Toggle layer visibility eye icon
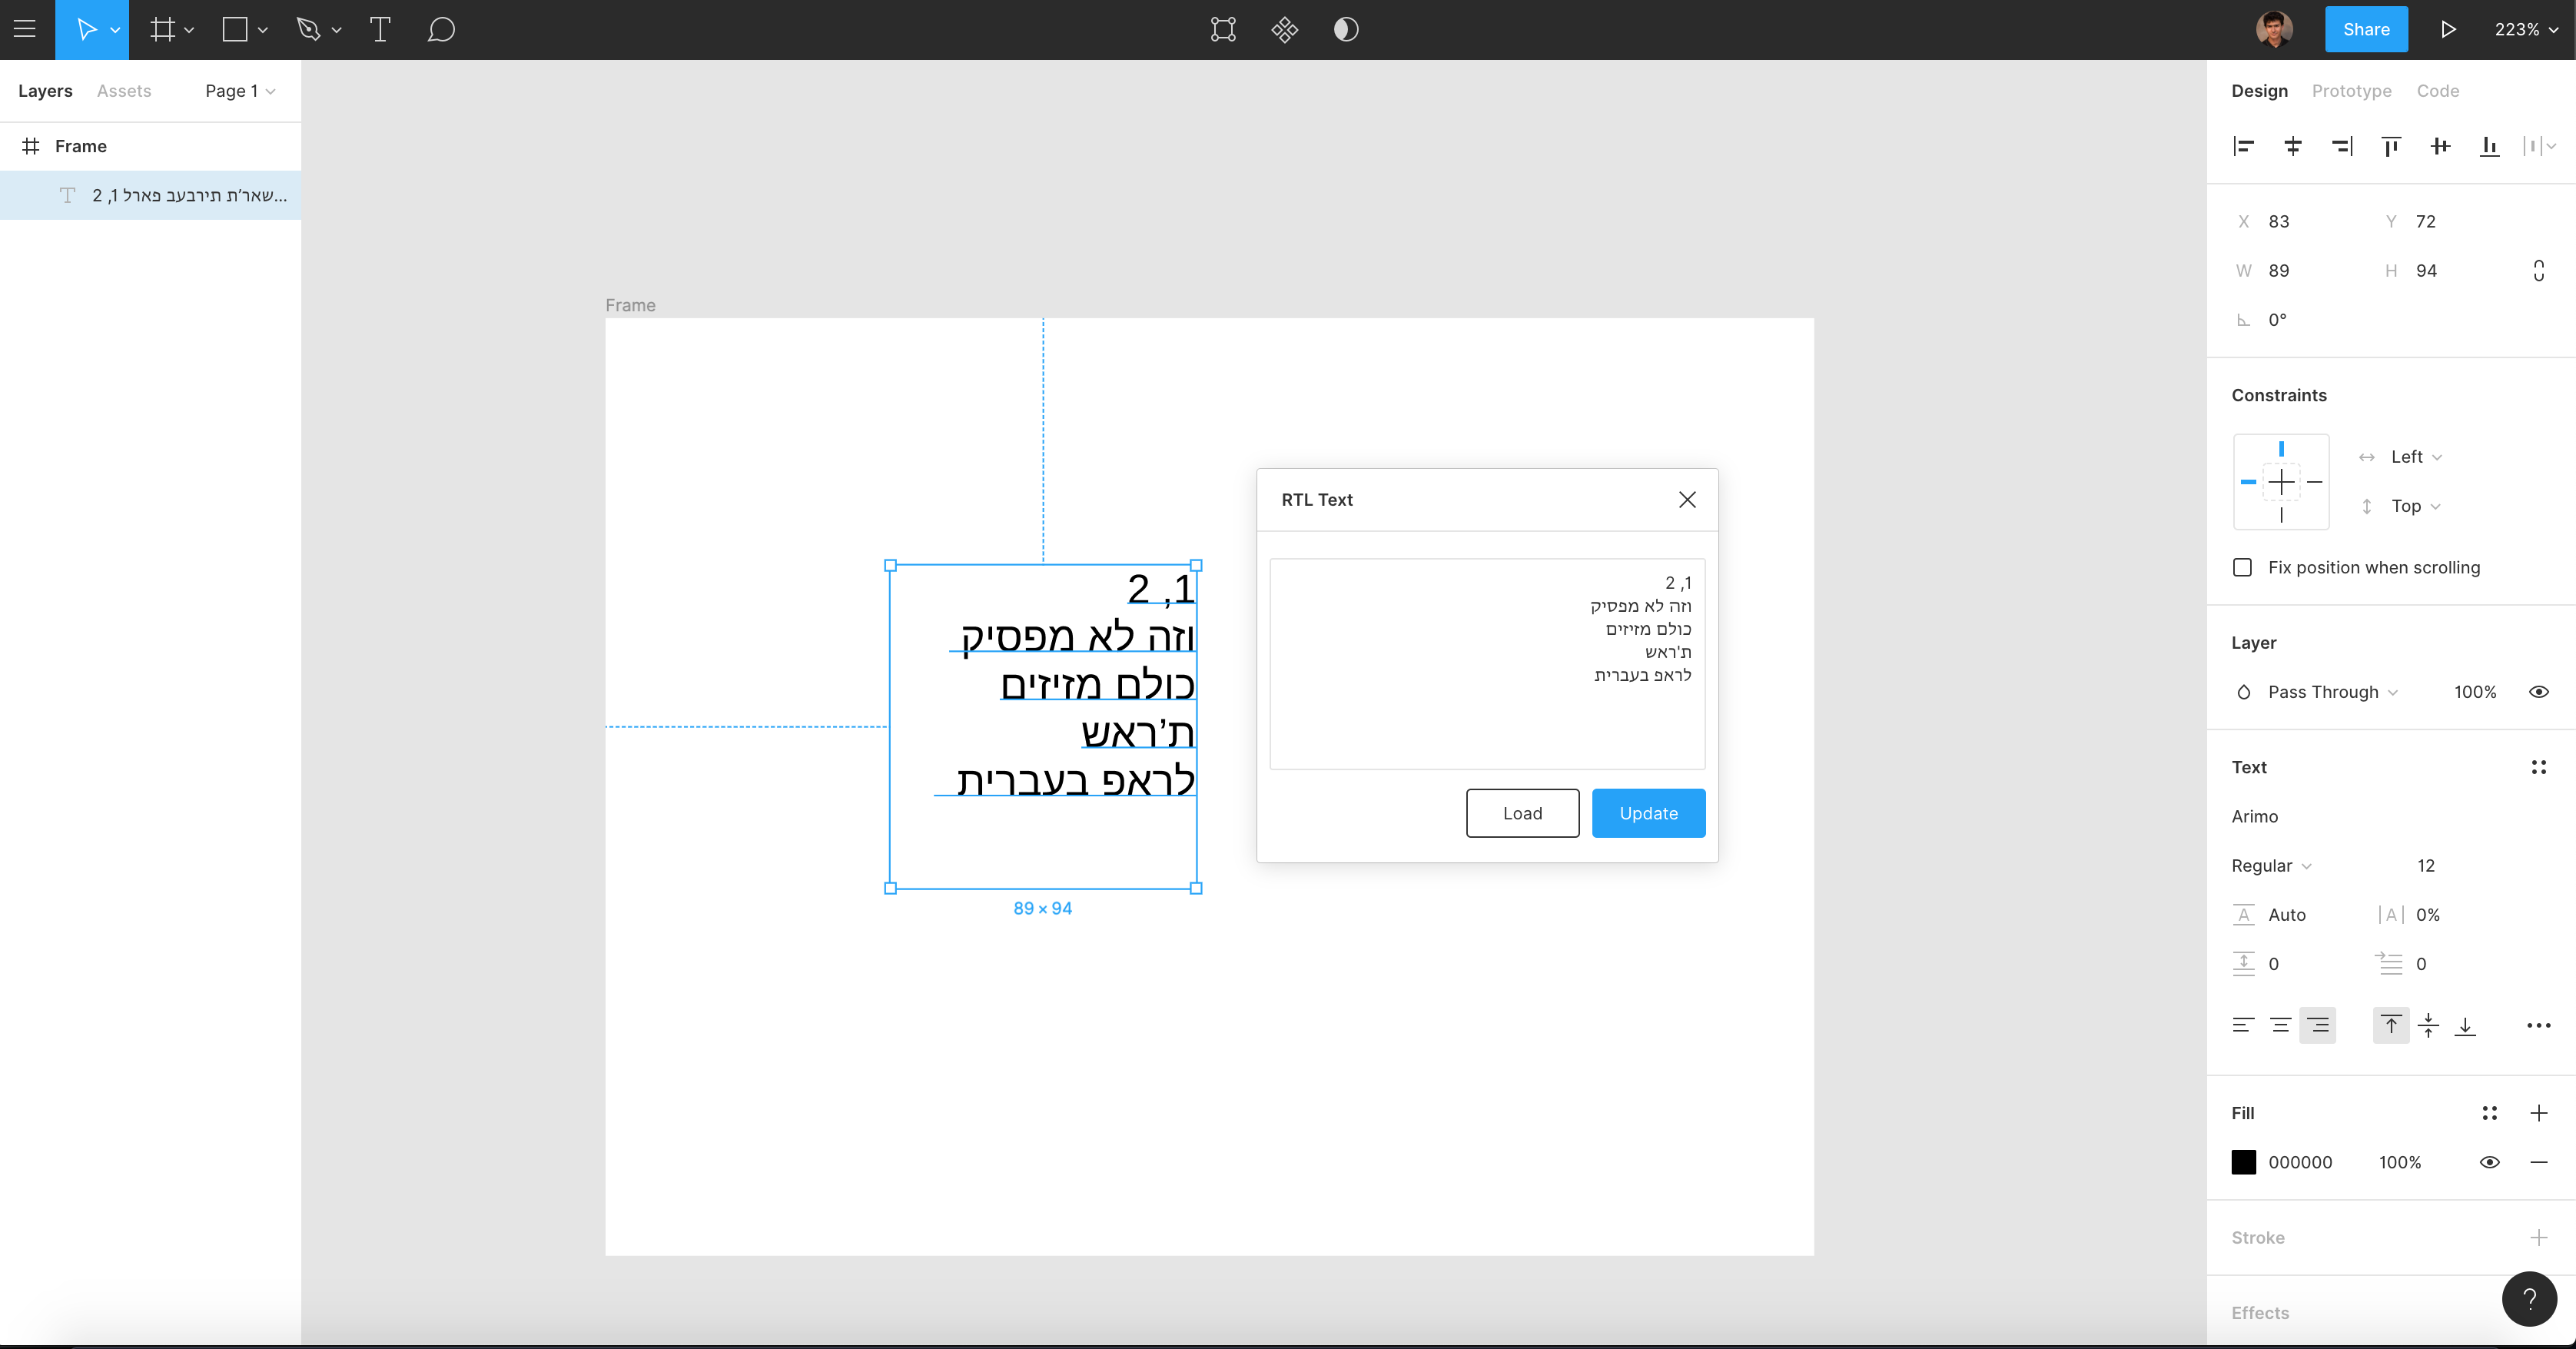 click(2538, 692)
